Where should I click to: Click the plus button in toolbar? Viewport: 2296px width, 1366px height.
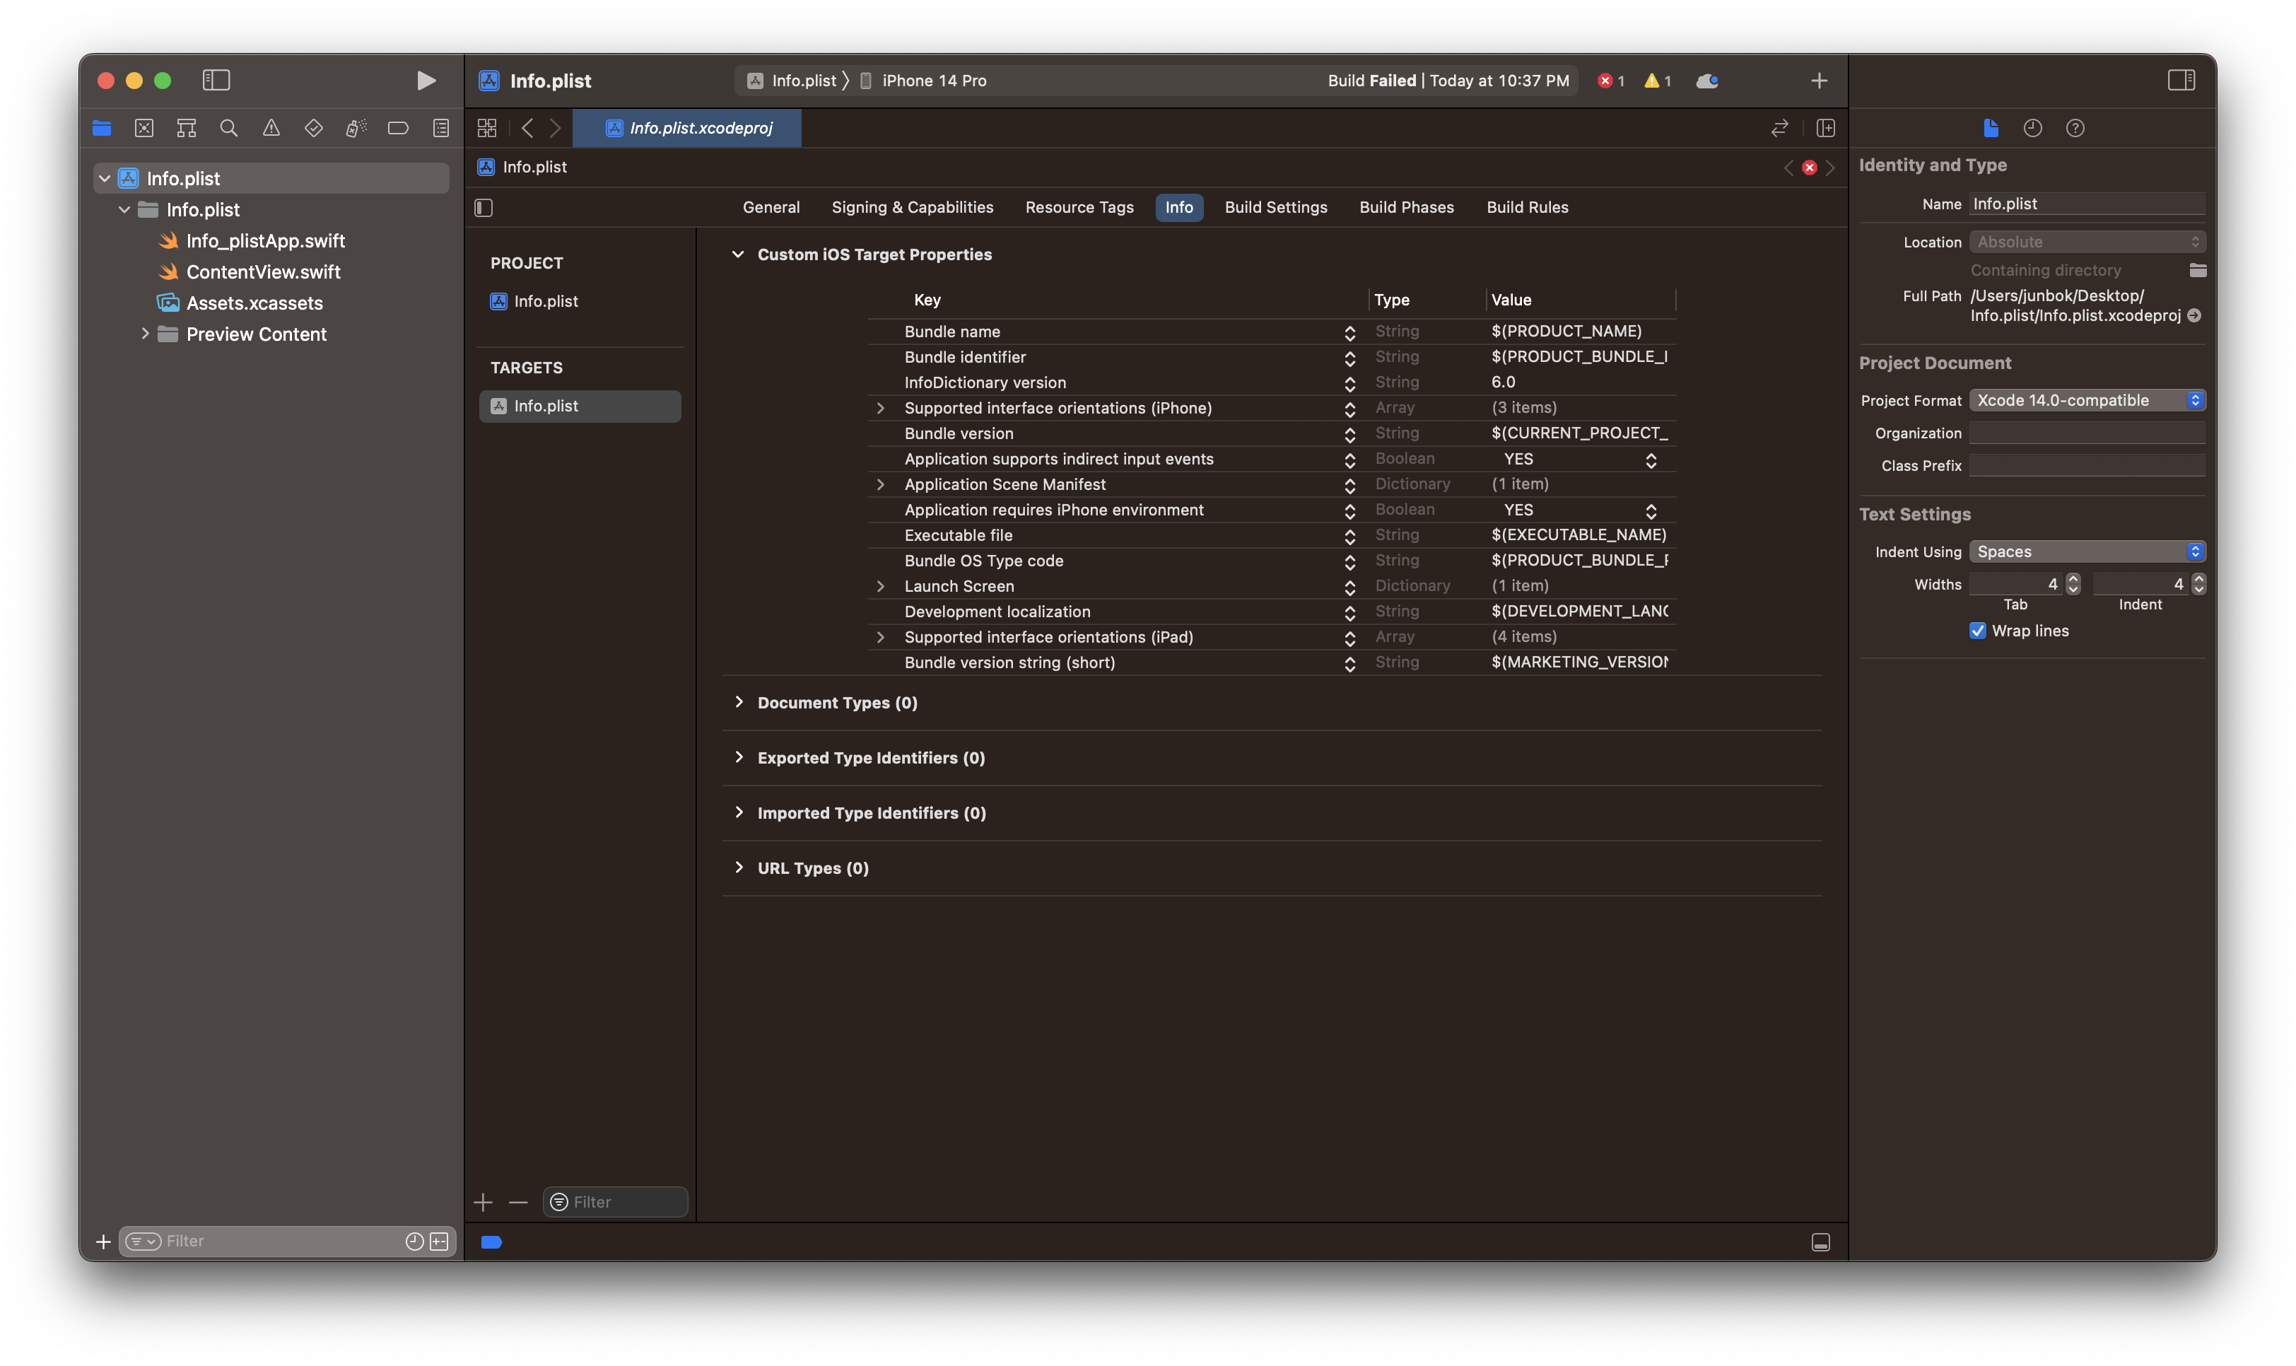1818,81
